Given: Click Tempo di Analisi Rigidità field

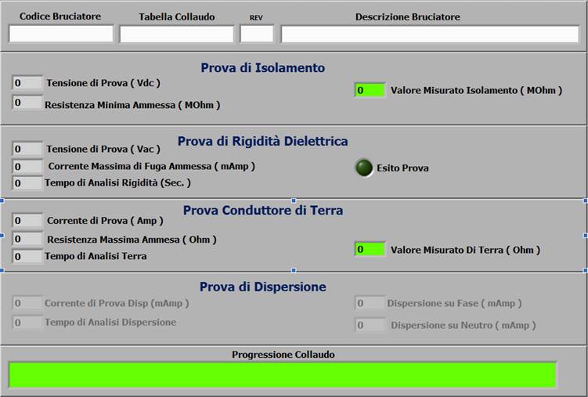Looking at the screenshot, I should [x=28, y=183].
